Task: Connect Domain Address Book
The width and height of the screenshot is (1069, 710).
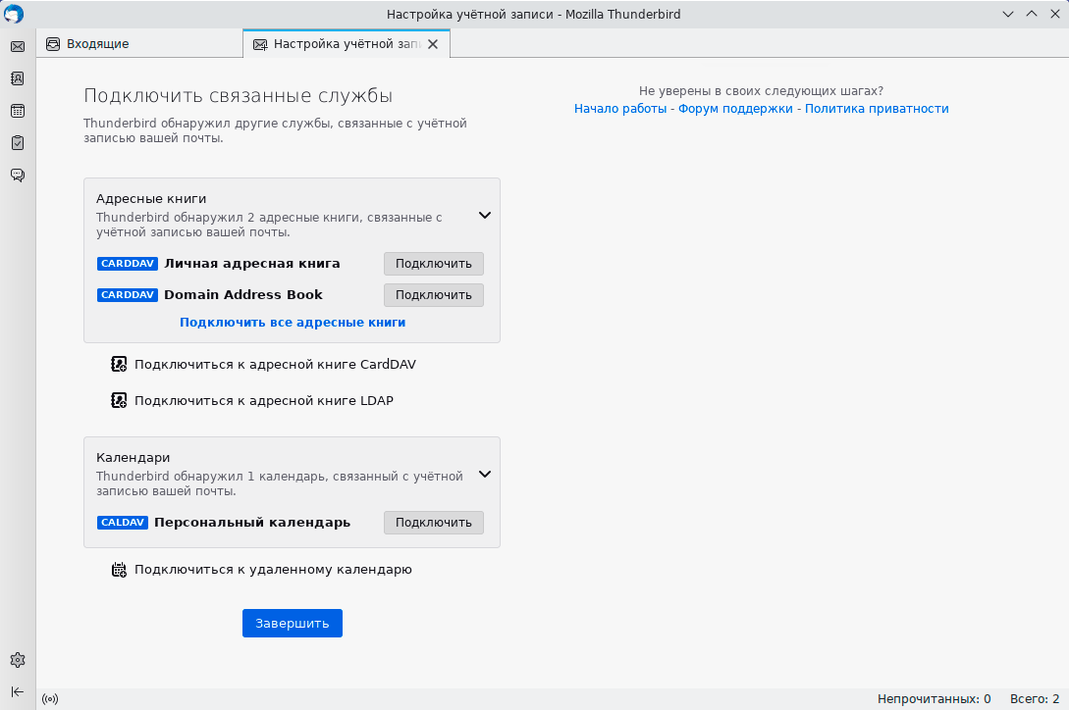Action: tap(434, 295)
